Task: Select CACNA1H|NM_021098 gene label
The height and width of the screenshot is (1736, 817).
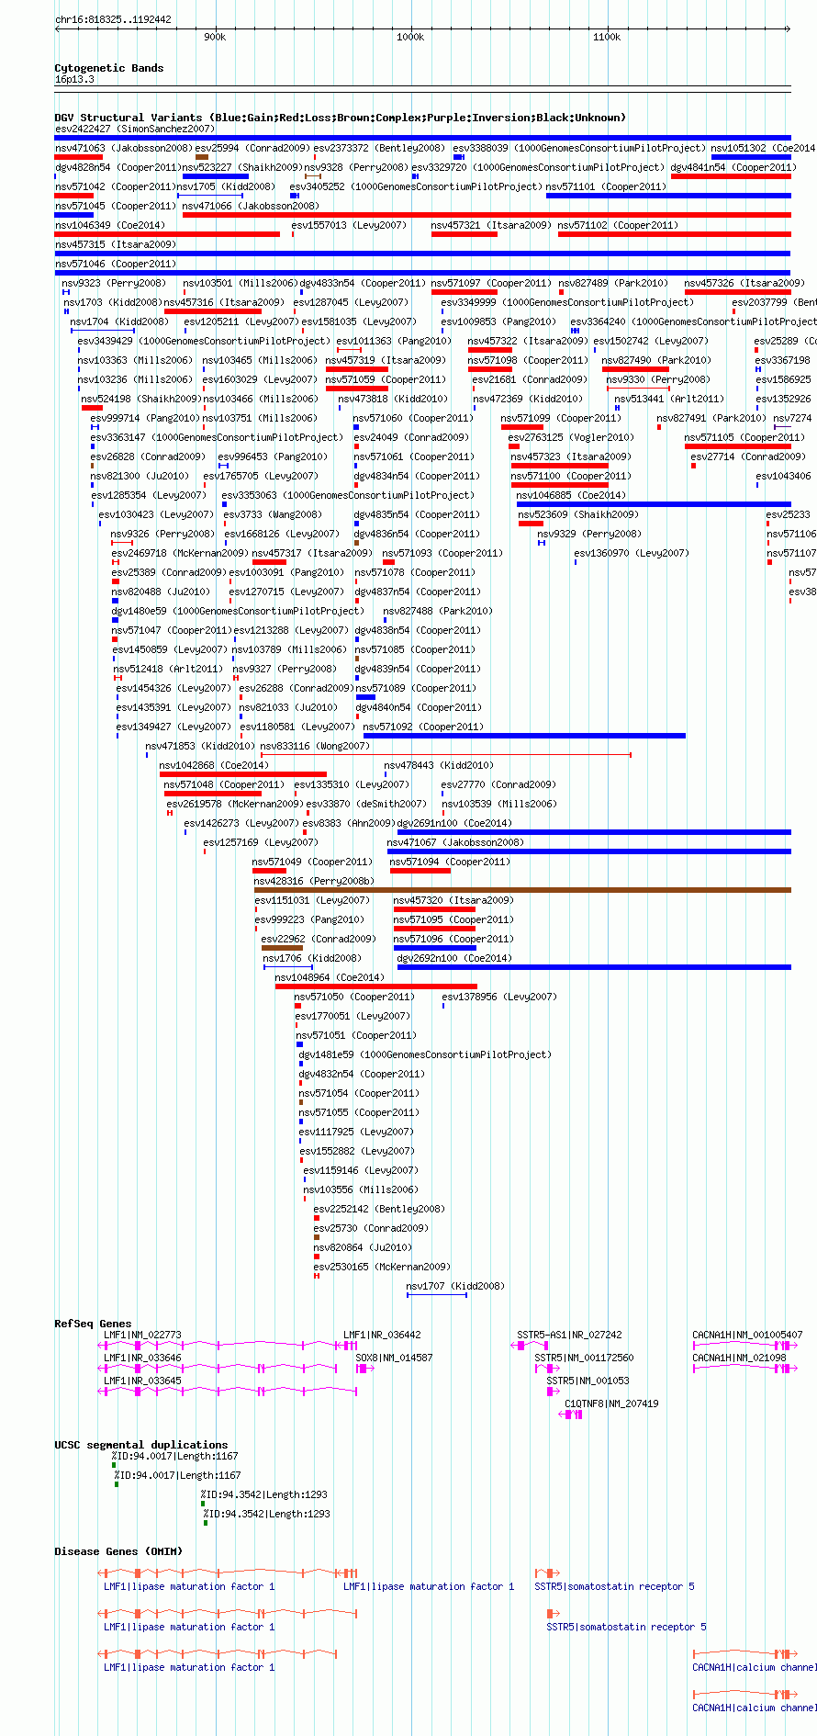Action: [x=739, y=1358]
